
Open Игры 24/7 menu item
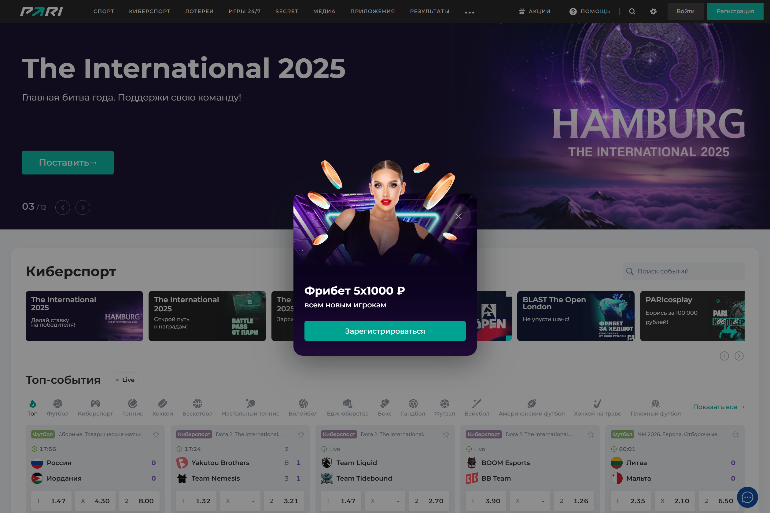pos(245,11)
